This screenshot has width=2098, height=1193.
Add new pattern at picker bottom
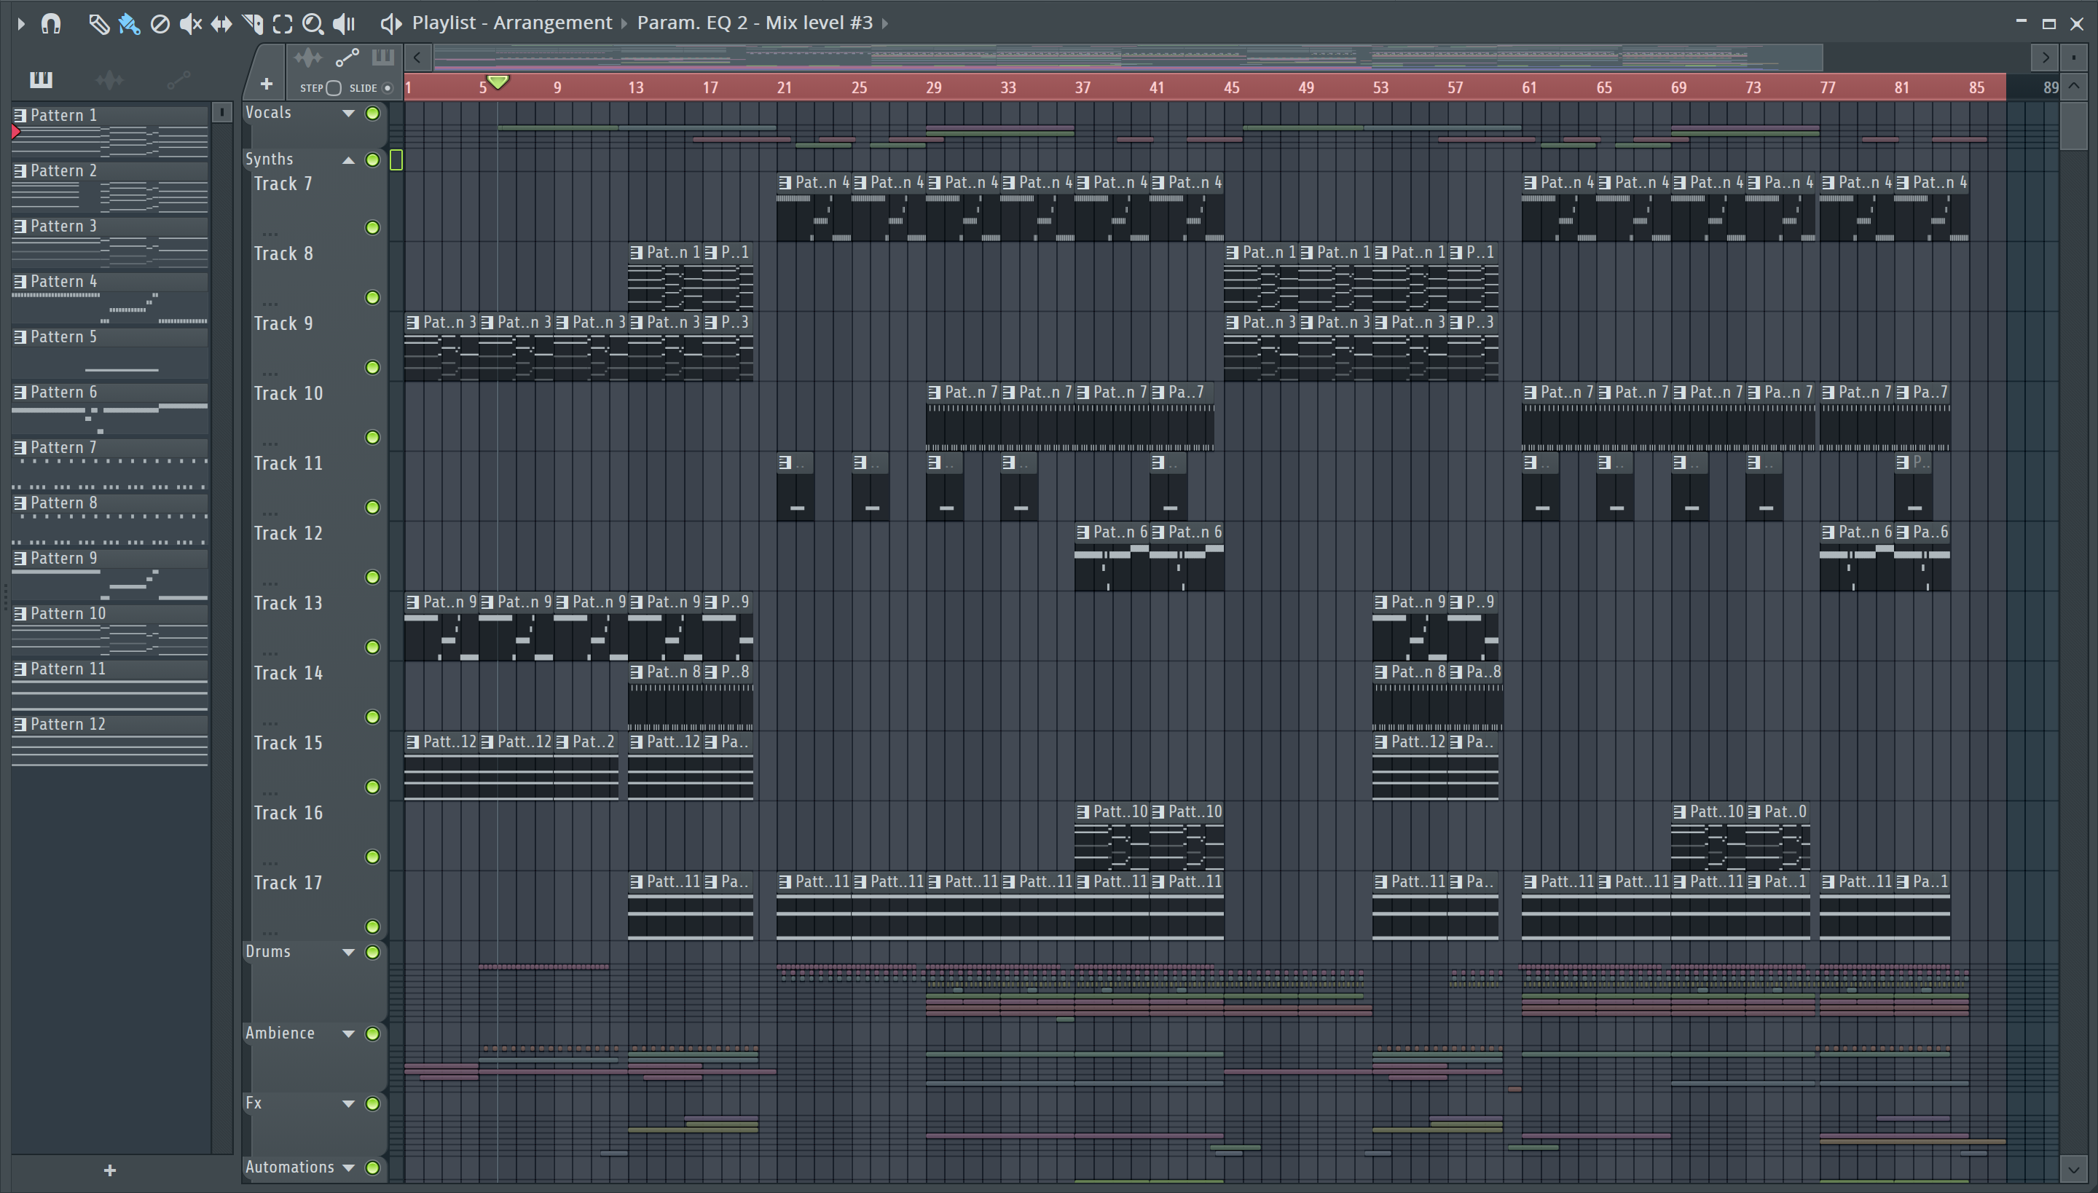point(110,1170)
